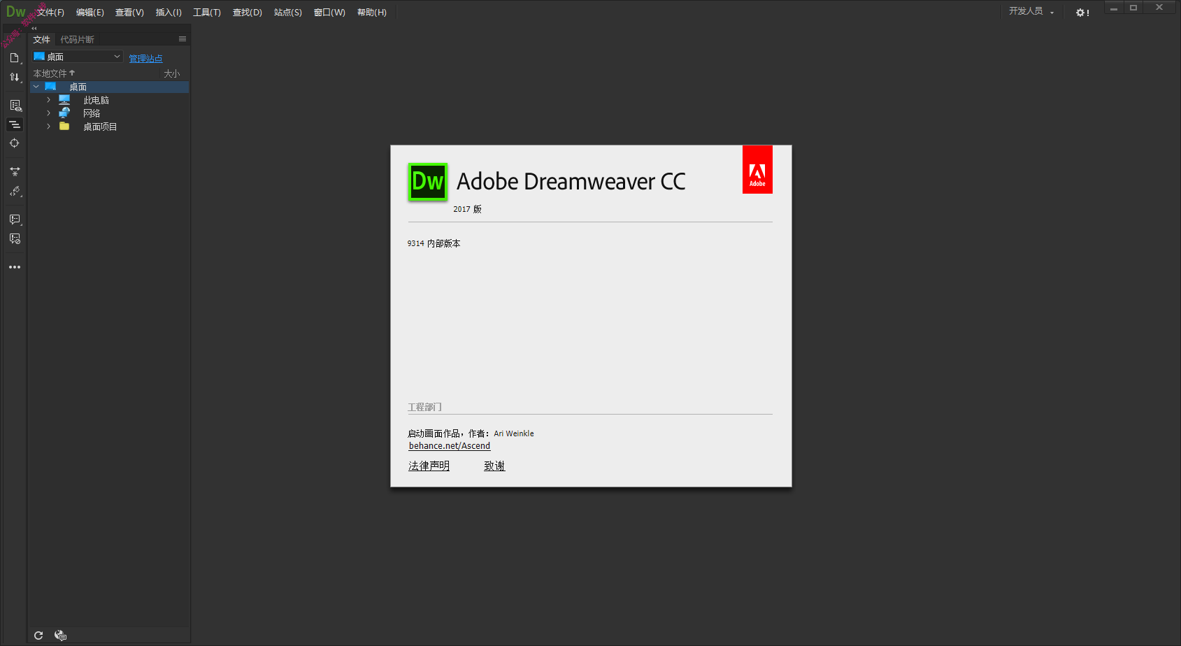The height and width of the screenshot is (646, 1181).
Task: Select the 网络 tree row label
Action: tap(92, 113)
